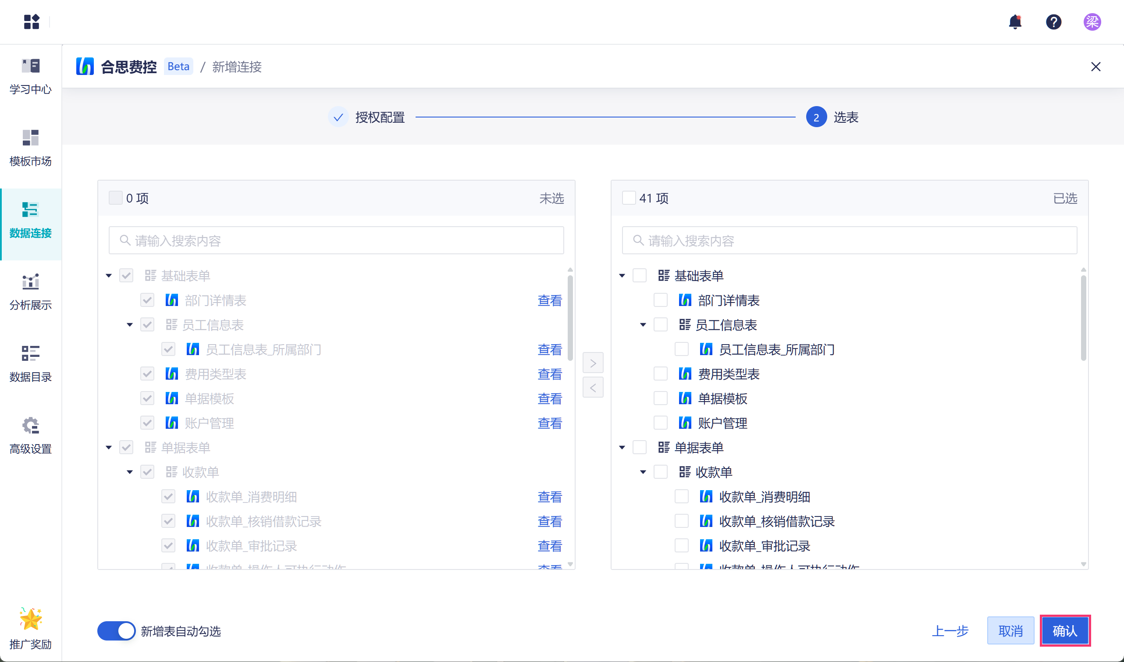Click the 确认 button
Screen dimensions: 1124x662
pos(1065,631)
